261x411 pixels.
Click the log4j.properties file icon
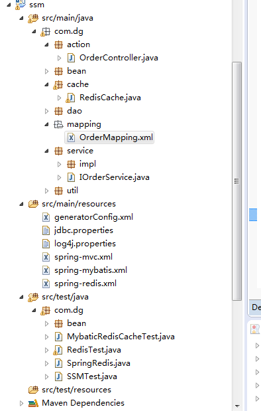[46, 244]
